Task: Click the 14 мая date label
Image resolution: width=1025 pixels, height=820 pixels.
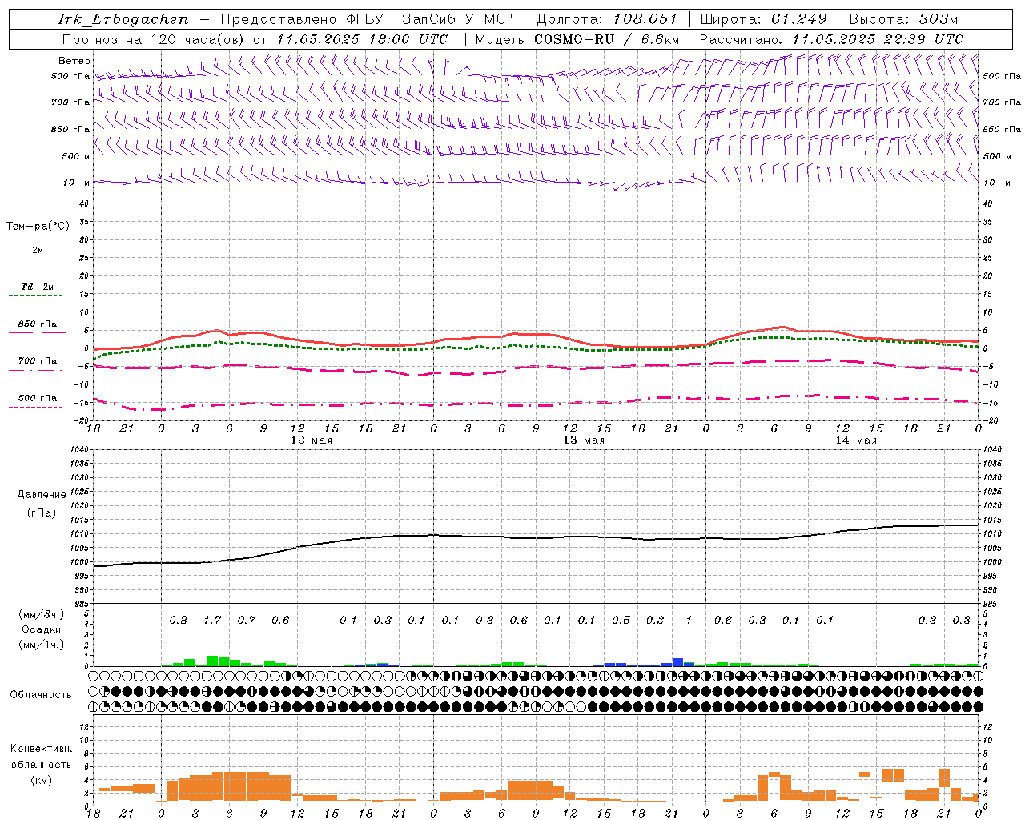Action: tap(856, 440)
